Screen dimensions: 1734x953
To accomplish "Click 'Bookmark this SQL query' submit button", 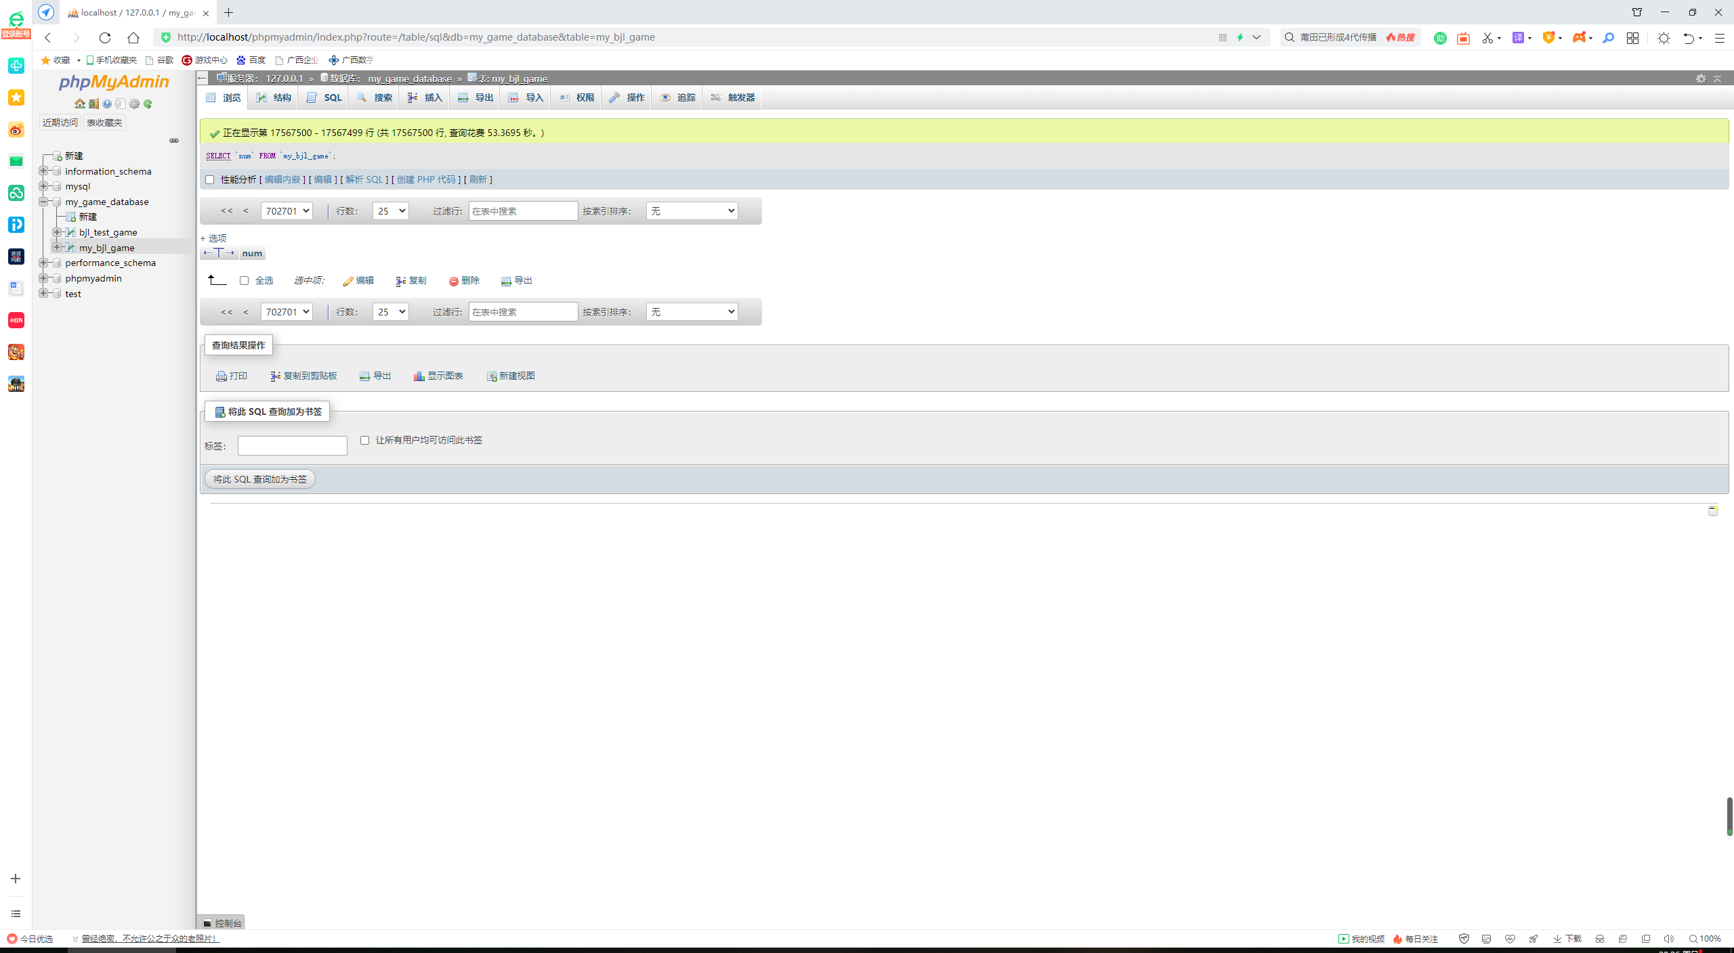I will tap(260, 479).
